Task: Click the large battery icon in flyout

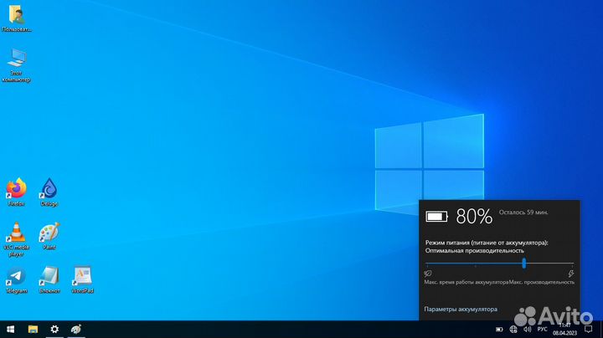Action: tap(436, 217)
